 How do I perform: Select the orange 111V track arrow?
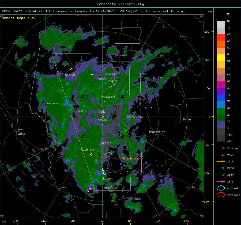tap(221, 161)
